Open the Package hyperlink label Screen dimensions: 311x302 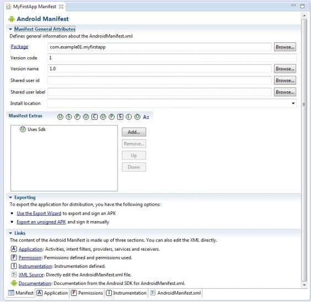[x=19, y=47]
